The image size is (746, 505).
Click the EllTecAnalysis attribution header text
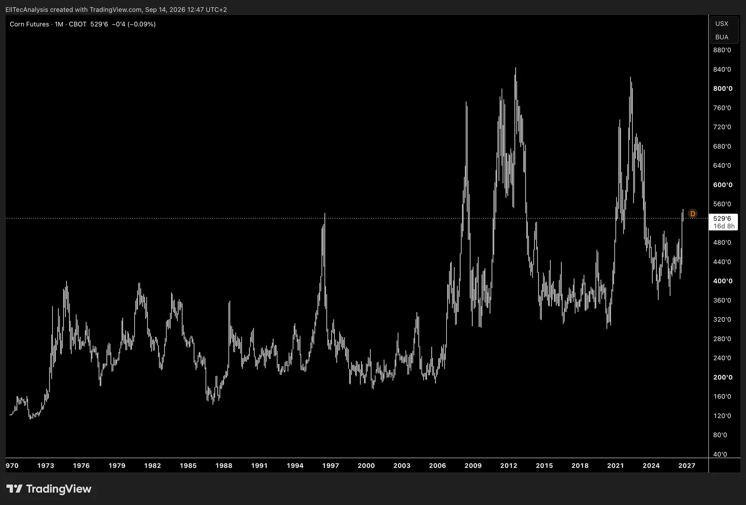pyautogui.click(x=116, y=9)
